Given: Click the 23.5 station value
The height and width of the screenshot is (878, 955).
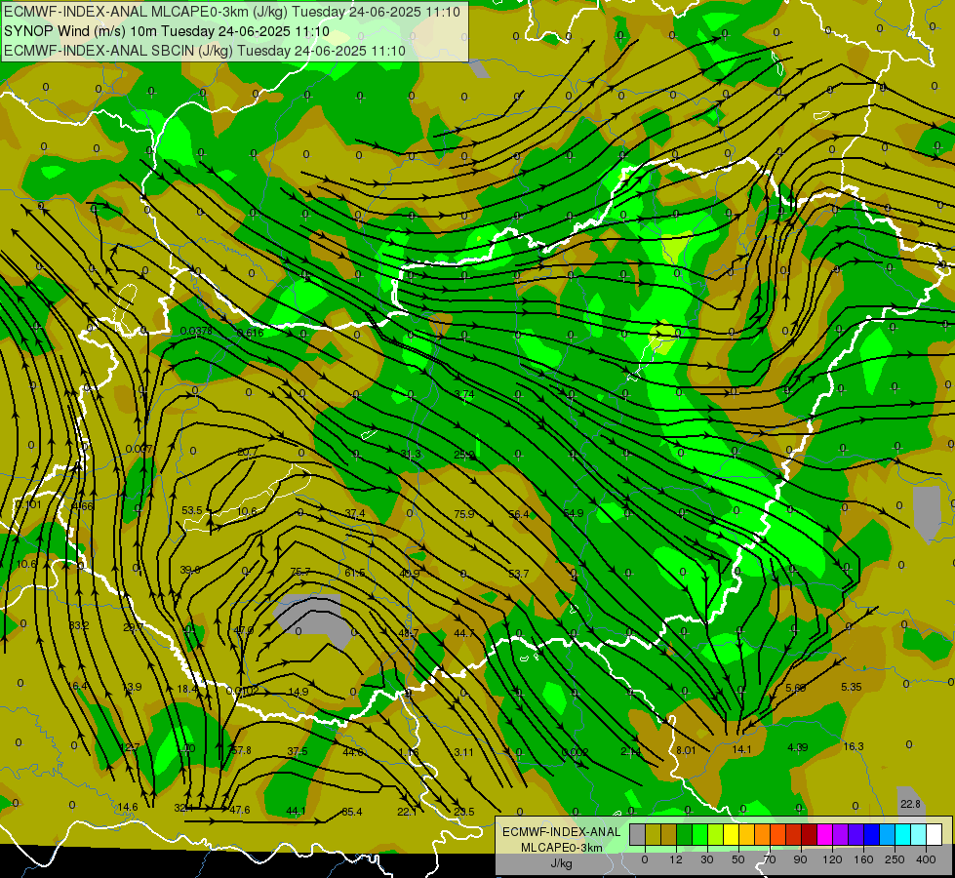Looking at the screenshot, I should 464,812.
